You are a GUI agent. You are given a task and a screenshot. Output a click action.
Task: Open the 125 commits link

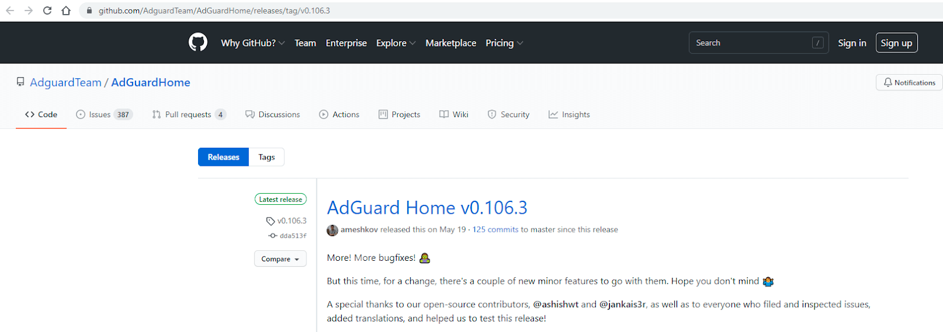(496, 230)
